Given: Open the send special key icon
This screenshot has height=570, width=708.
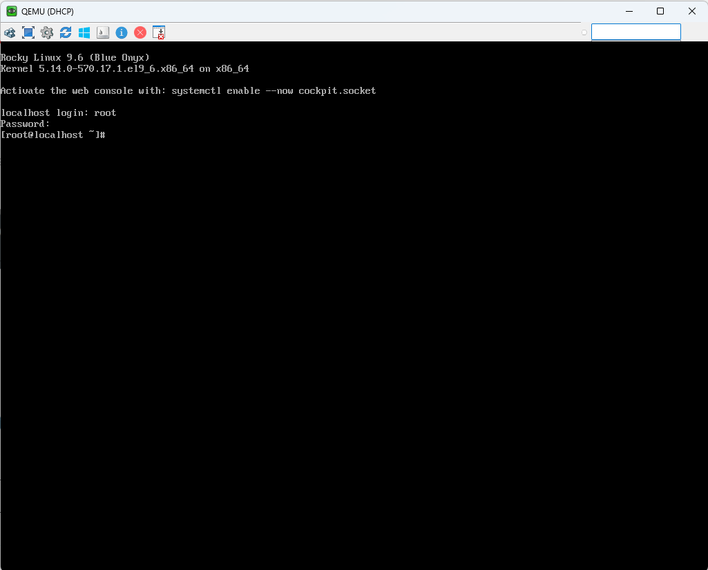Looking at the screenshot, I should 103,32.
